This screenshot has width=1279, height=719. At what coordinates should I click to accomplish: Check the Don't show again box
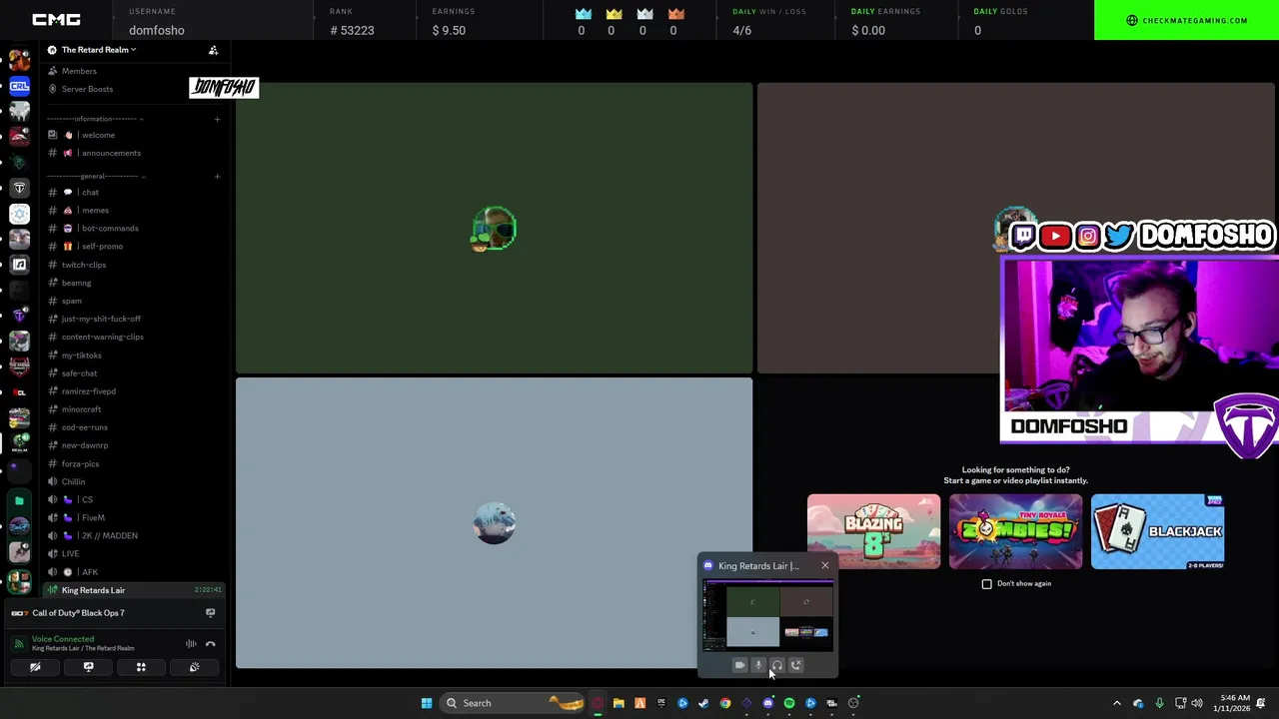pos(986,584)
